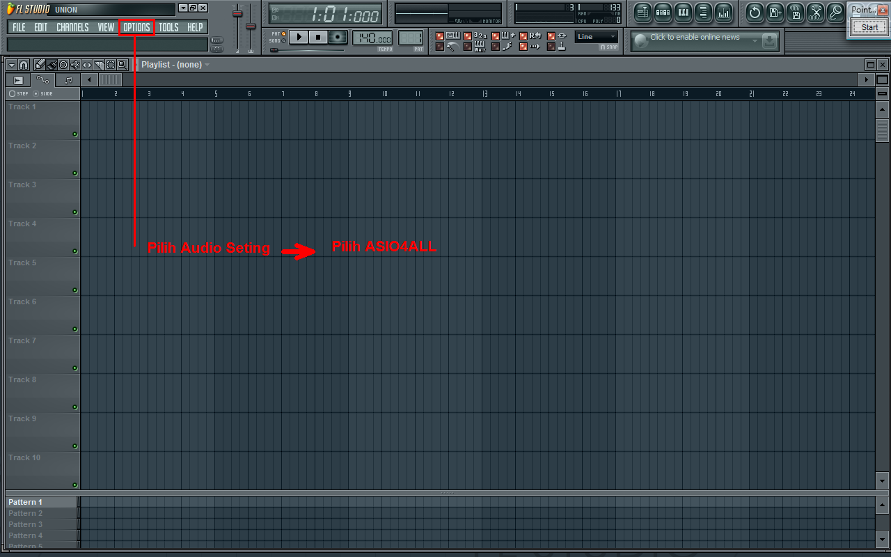Image resolution: width=891 pixels, height=557 pixels.
Task: Select Pattern 3 in the pattern list
Action: (26, 524)
